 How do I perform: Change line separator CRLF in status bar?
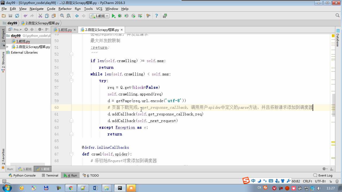point(308,181)
